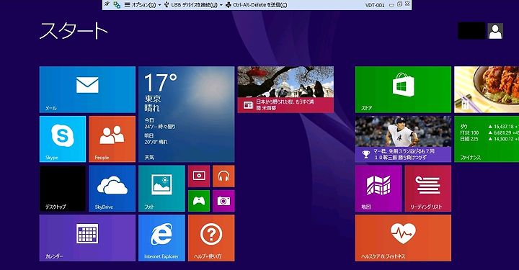Open the カレンダー (Calendar) tile

87,238
